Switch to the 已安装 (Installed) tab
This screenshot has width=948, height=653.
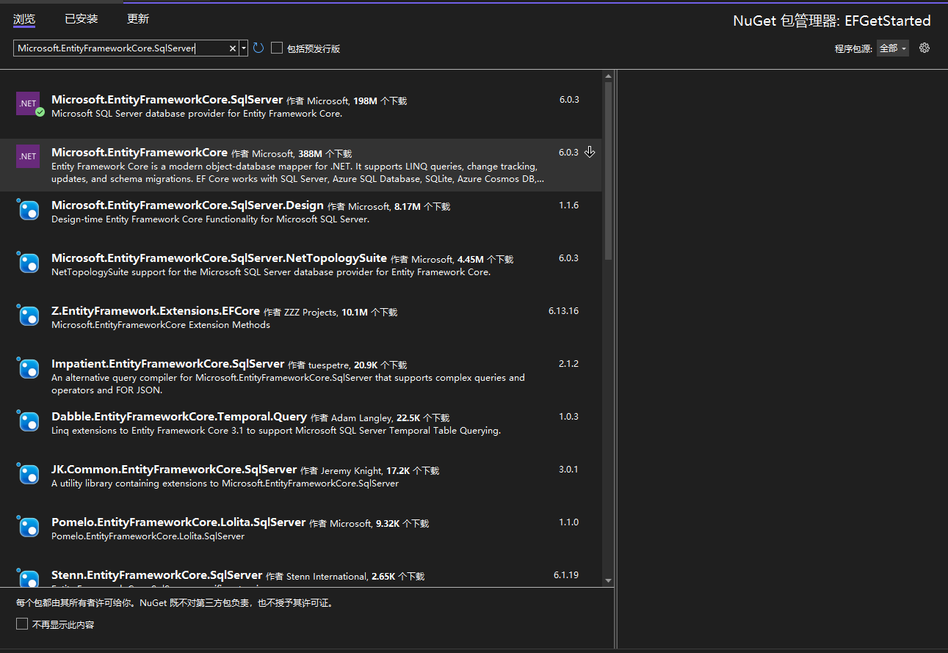tap(81, 19)
